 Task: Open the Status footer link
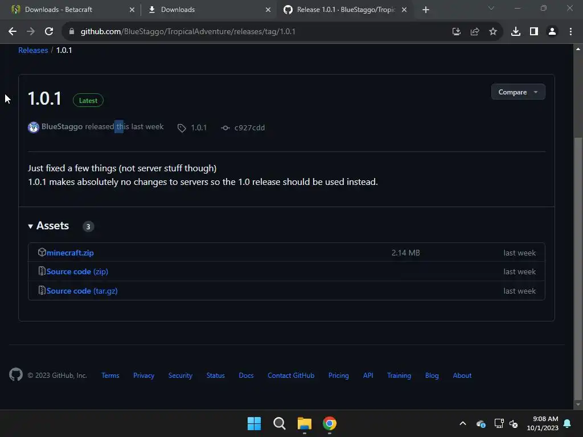coord(216,376)
